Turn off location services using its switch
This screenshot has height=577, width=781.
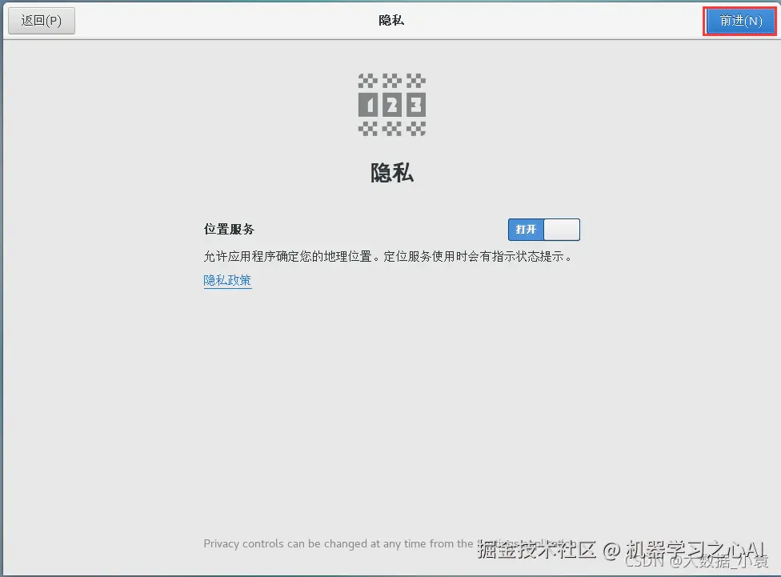pyautogui.click(x=544, y=230)
